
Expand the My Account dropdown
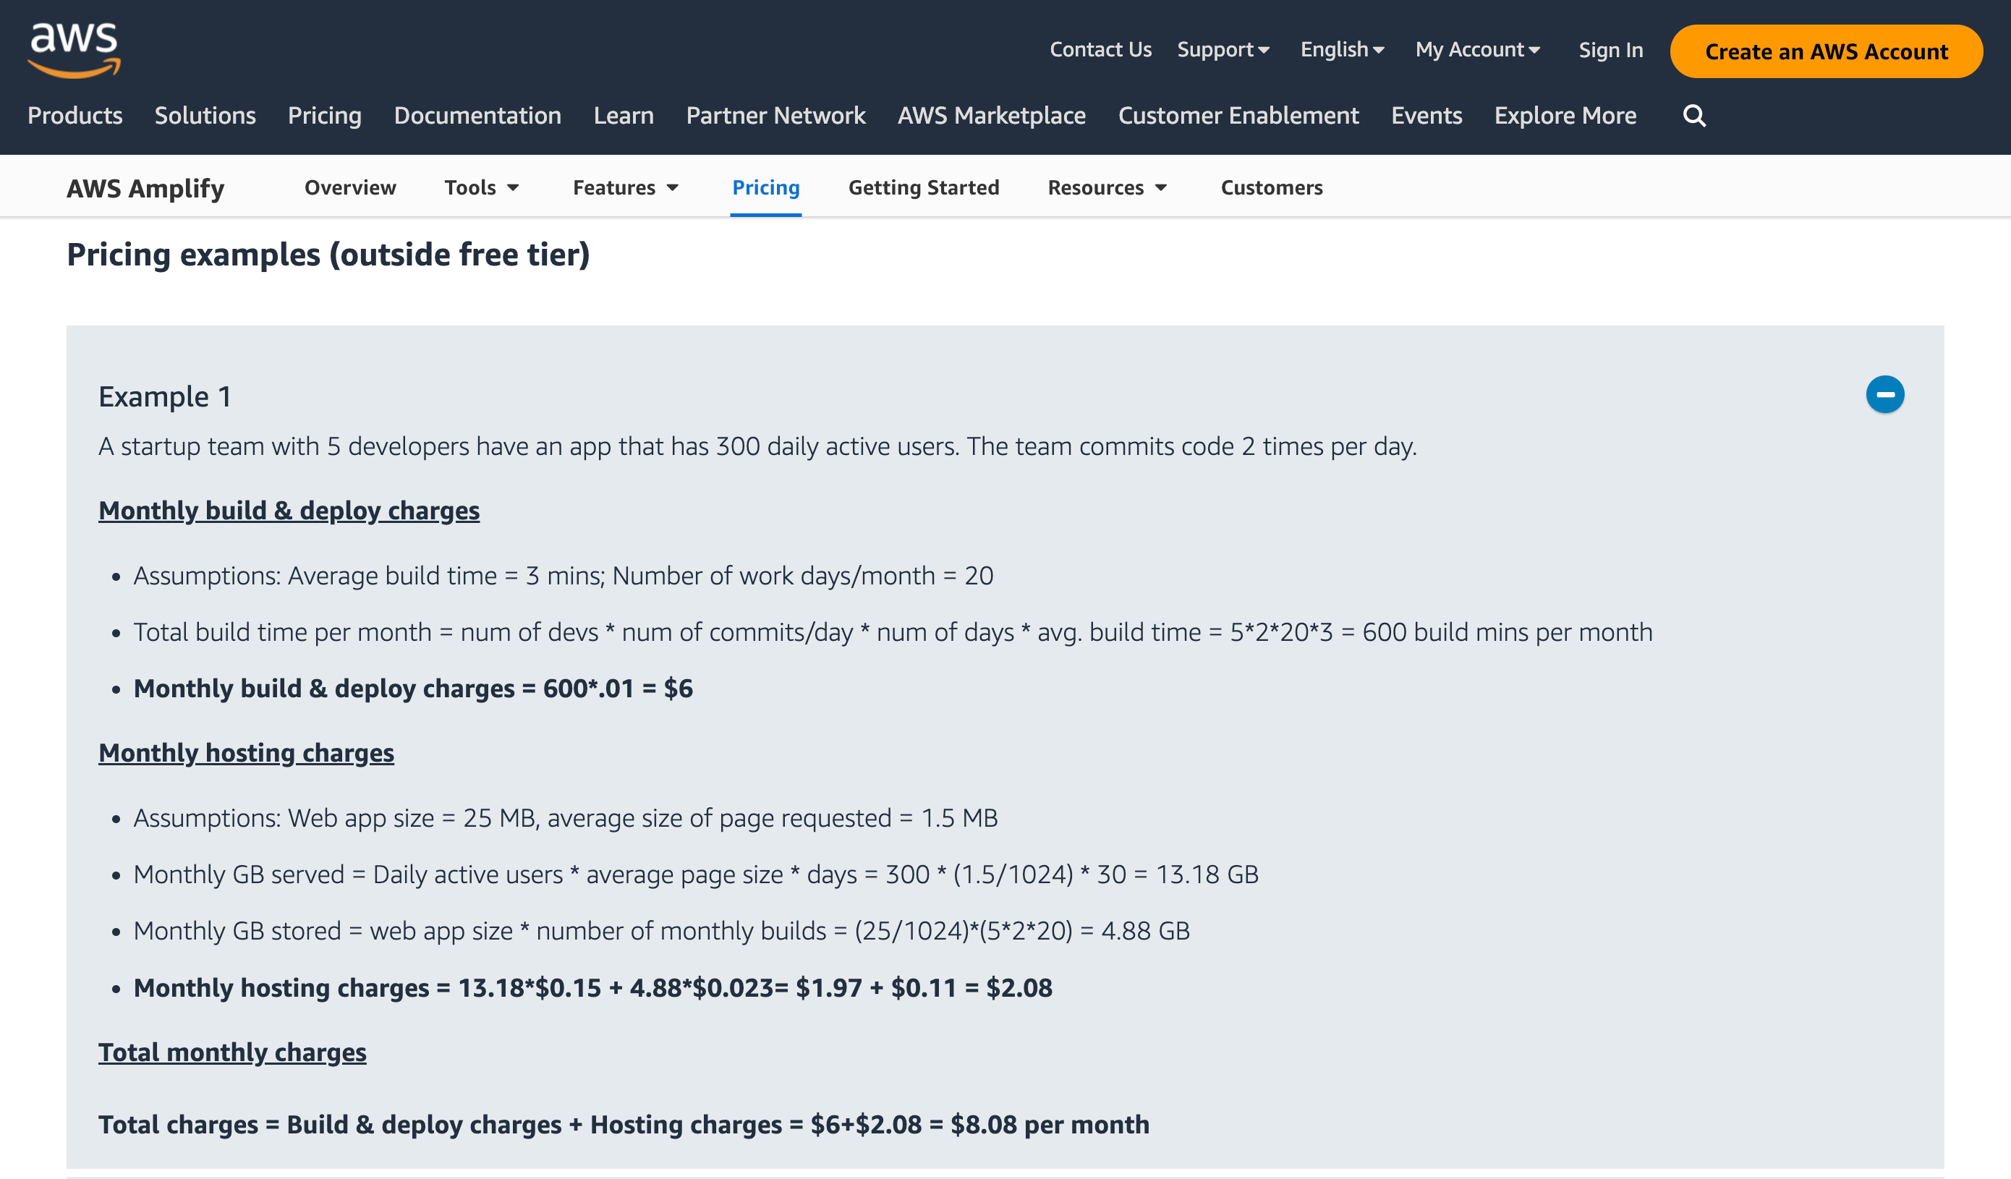[x=1478, y=49]
